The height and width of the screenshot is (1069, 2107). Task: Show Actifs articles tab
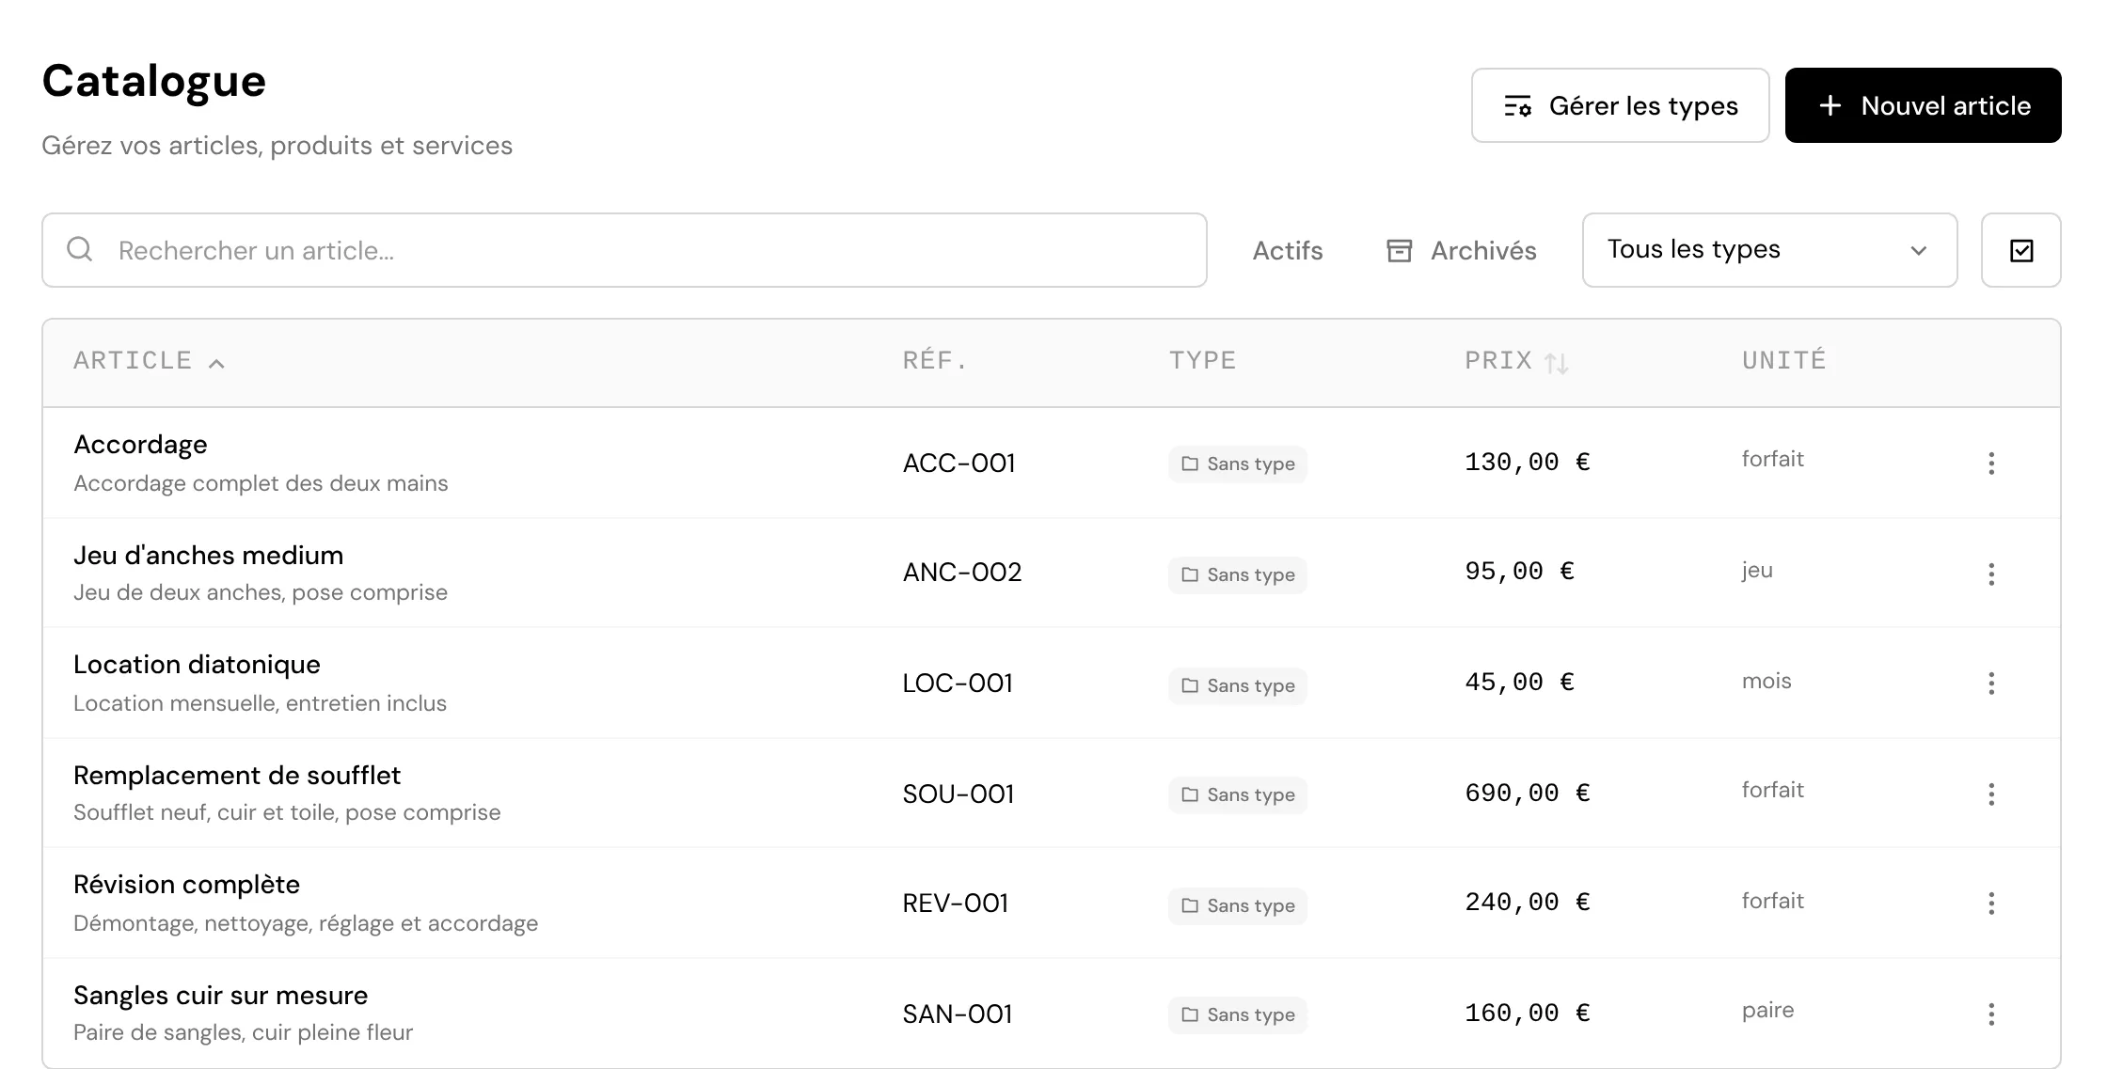tap(1287, 250)
